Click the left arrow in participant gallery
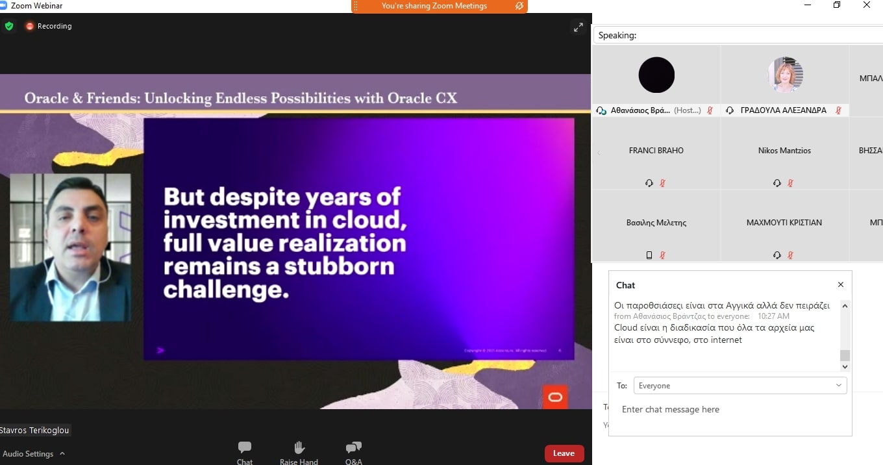 599,153
